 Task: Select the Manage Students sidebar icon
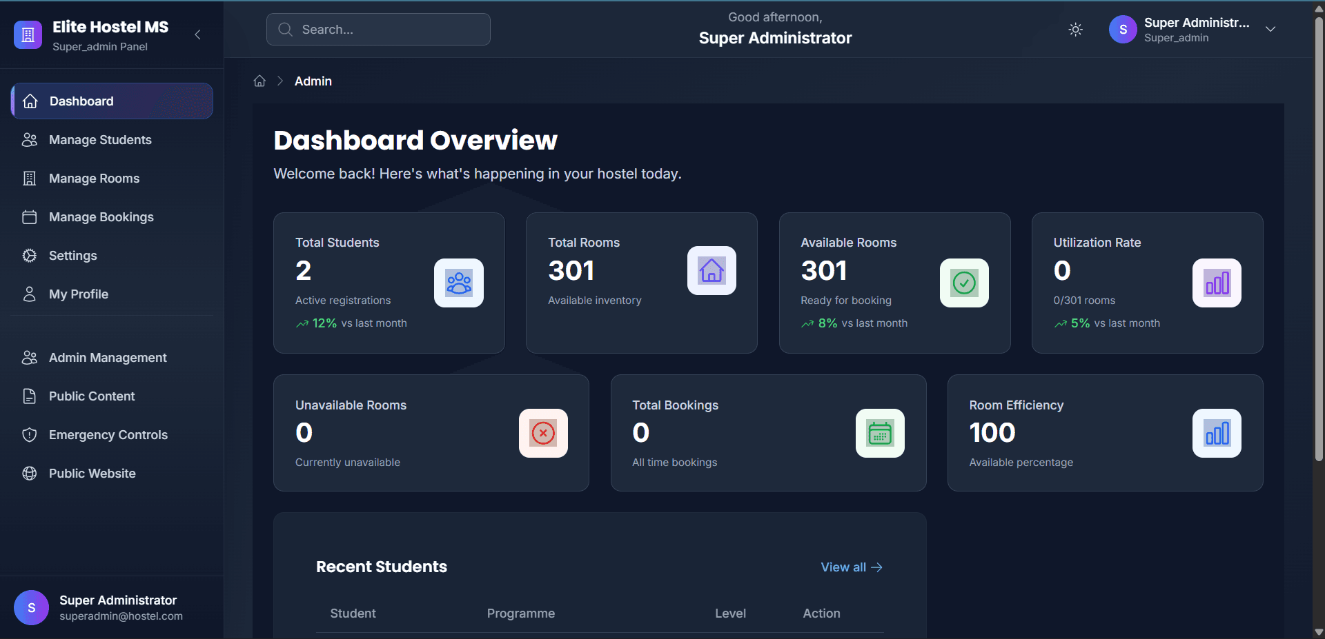point(30,139)
